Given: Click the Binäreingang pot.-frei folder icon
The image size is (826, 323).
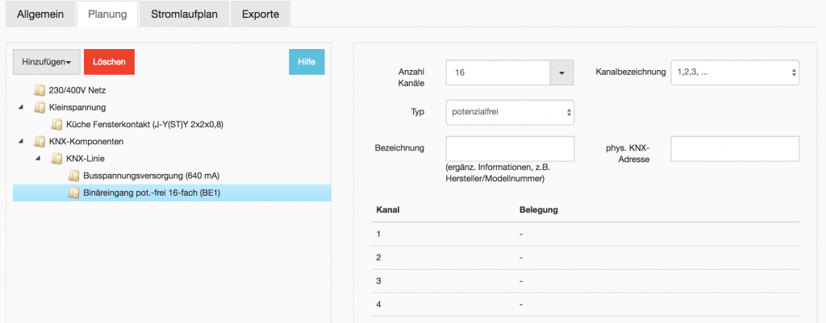Looking at the screenshot, I should (x=73, y=193).
